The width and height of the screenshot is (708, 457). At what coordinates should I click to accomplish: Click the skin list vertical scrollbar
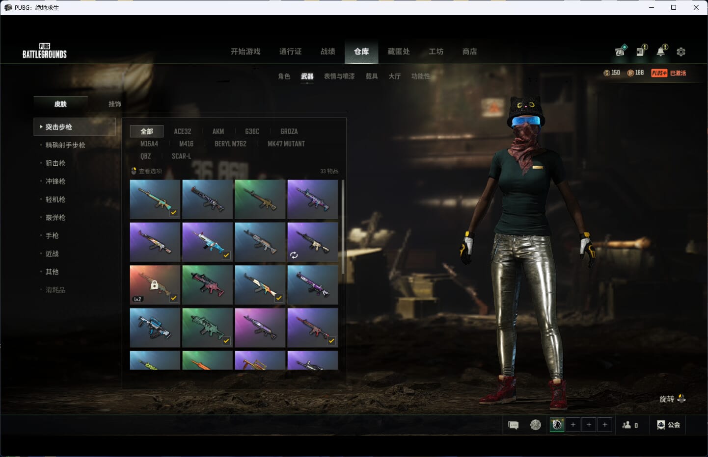(x=343, y=227)
